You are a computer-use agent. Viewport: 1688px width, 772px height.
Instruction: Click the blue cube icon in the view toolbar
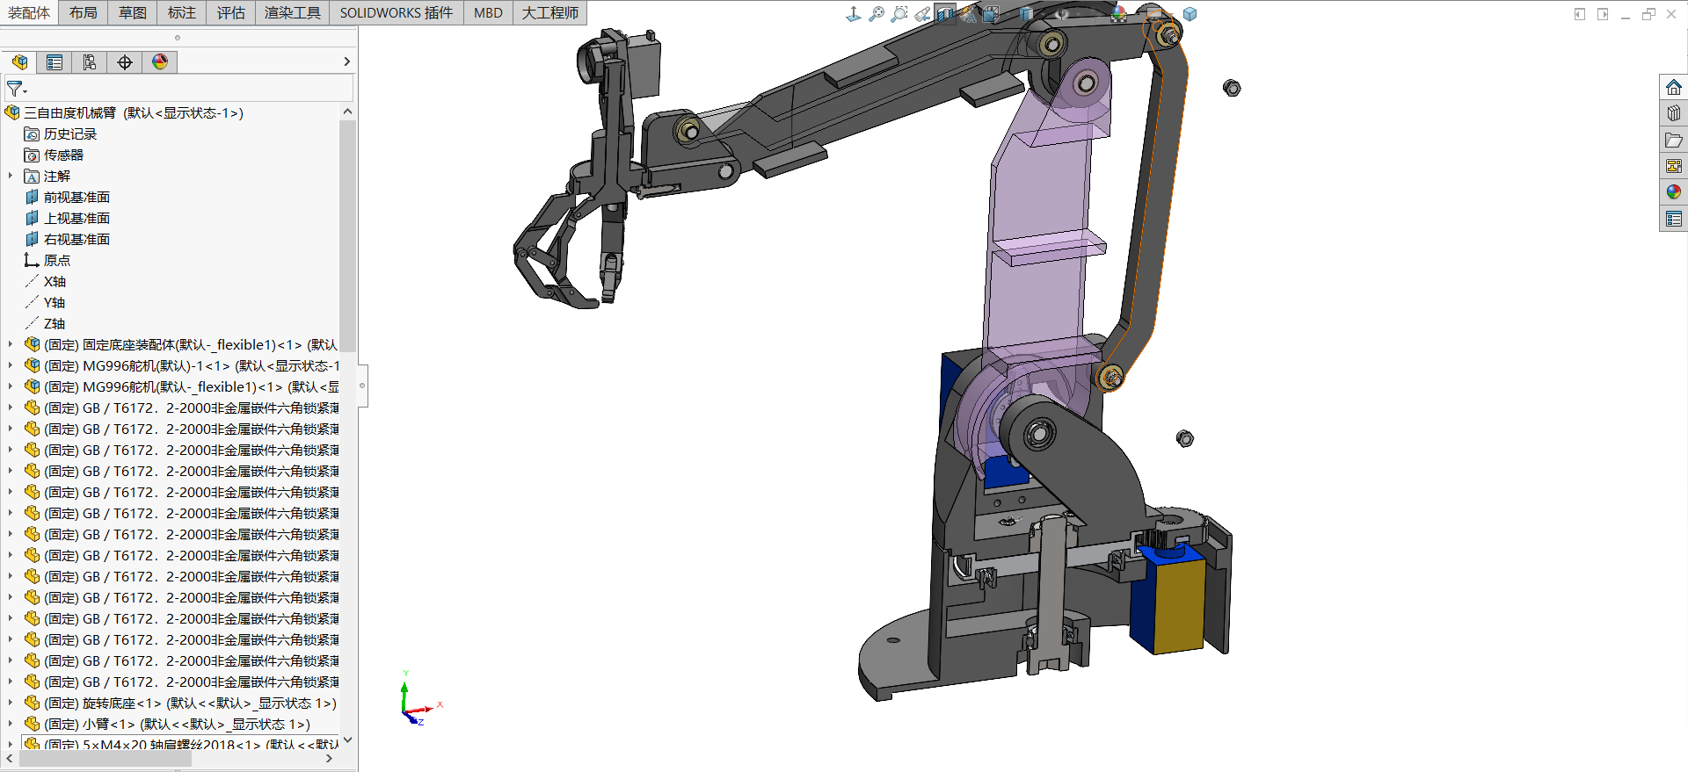pyautogui.click(x=1190, y=14)
